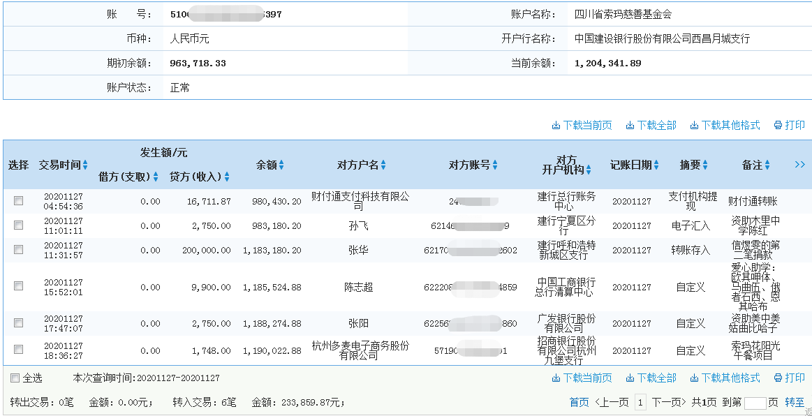The width and height of the screenshot is (812, 416).
Task: Click the download icon beside 下载全部
Action: click(630, 125)
